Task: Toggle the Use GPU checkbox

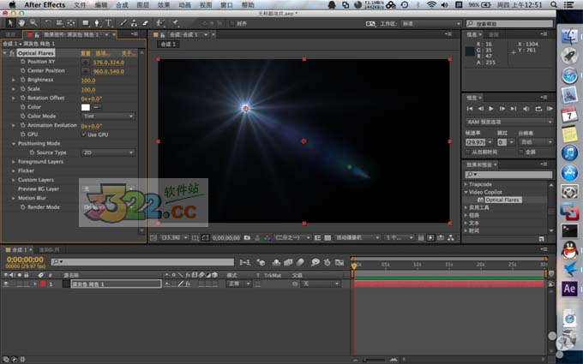Action: 84,134
